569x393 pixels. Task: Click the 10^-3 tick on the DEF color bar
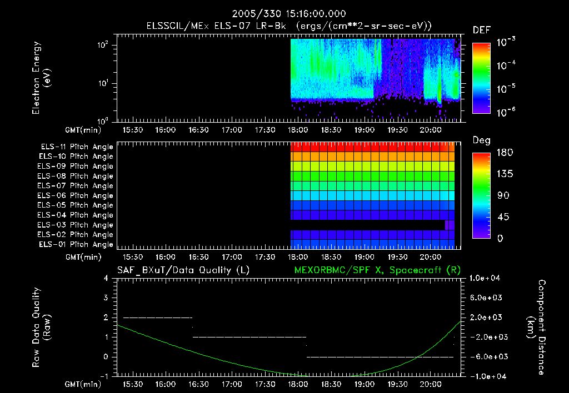pyautogui.click(x=506, y=42)
